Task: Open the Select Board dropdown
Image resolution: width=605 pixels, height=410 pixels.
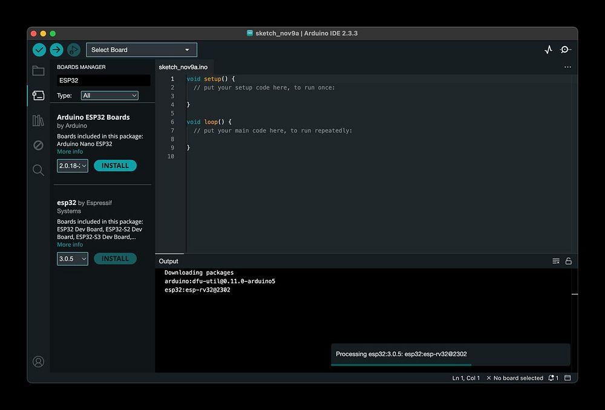Action: click(141, 50)
